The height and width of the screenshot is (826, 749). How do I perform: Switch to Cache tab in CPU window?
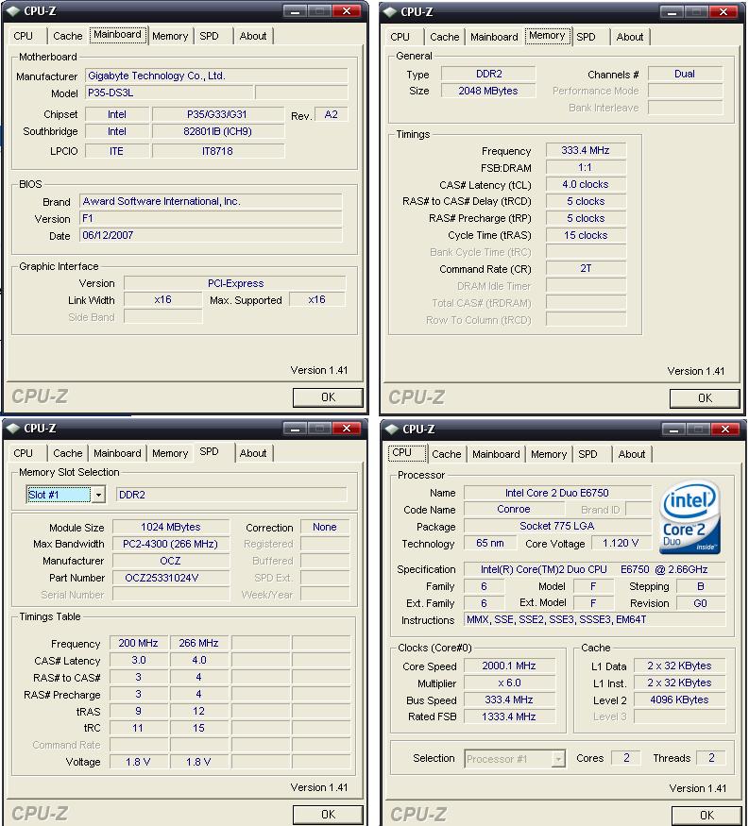447,454
